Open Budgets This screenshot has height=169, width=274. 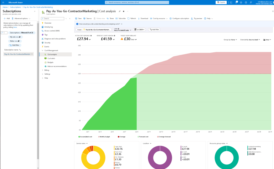coord(50,62)
